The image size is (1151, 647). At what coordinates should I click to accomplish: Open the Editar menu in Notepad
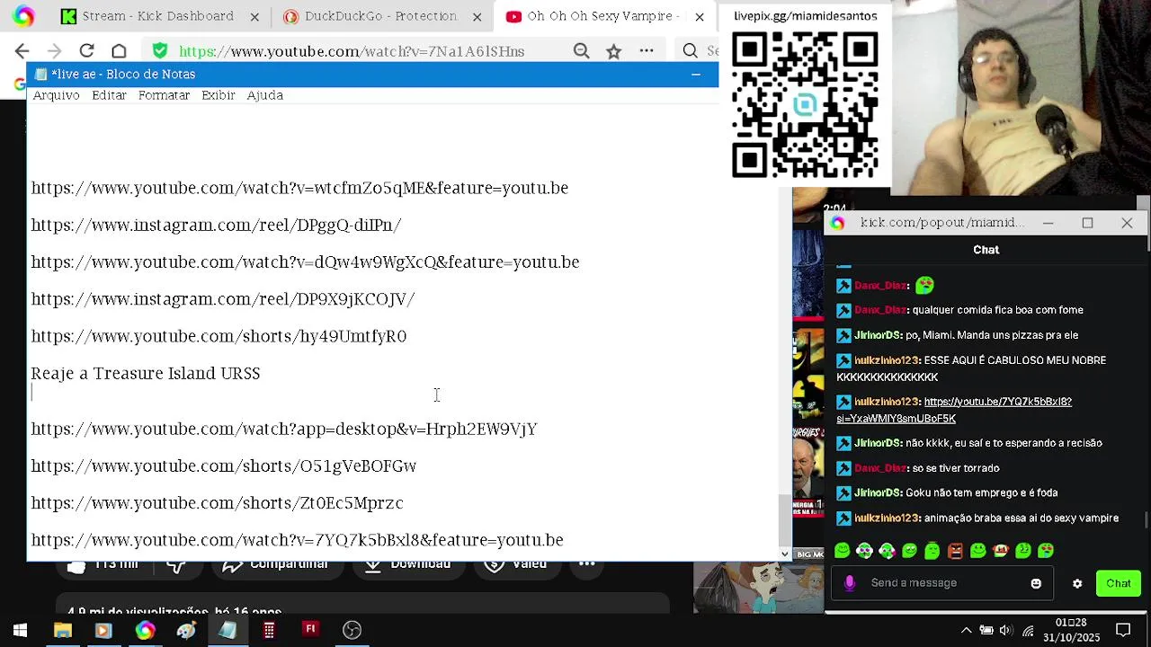tap(109, 95)
